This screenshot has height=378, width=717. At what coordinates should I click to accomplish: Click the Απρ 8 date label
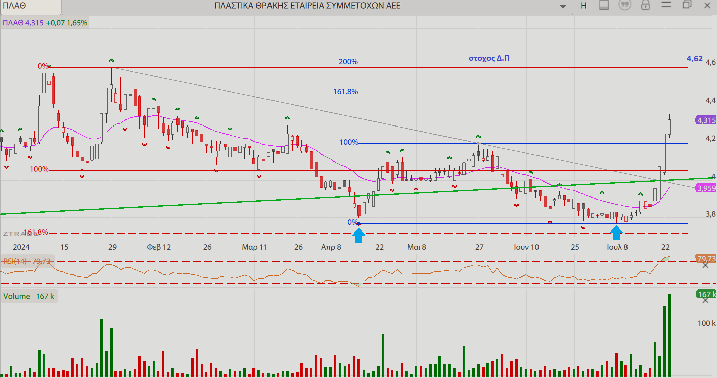pyautogui.click(x=331, y=247)
